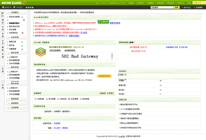Open latest doc 导航设计模式的重要意义
The height and width of the screenshot is (140, 206).
click(130, 118)
